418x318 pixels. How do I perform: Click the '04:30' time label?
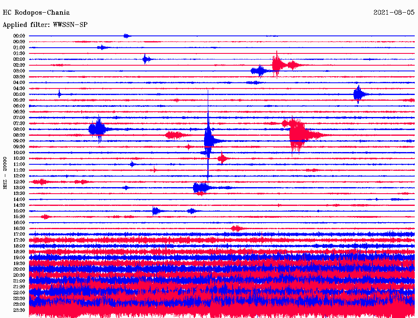(x=19, y=88)
